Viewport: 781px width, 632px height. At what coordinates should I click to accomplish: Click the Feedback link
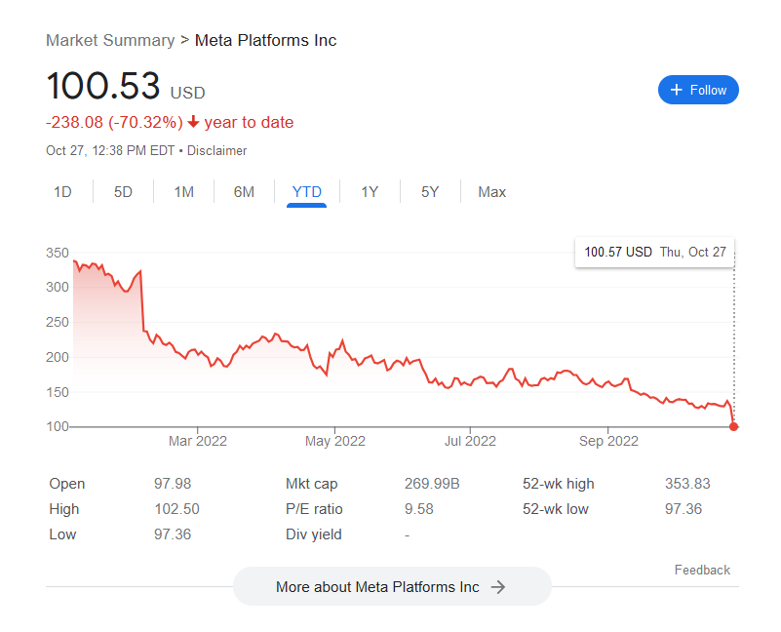[702, 570]
